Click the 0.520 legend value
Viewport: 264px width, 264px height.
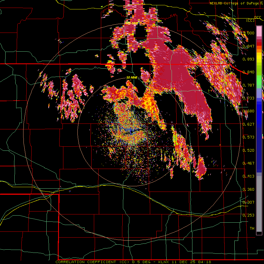[x=248, y=150]
